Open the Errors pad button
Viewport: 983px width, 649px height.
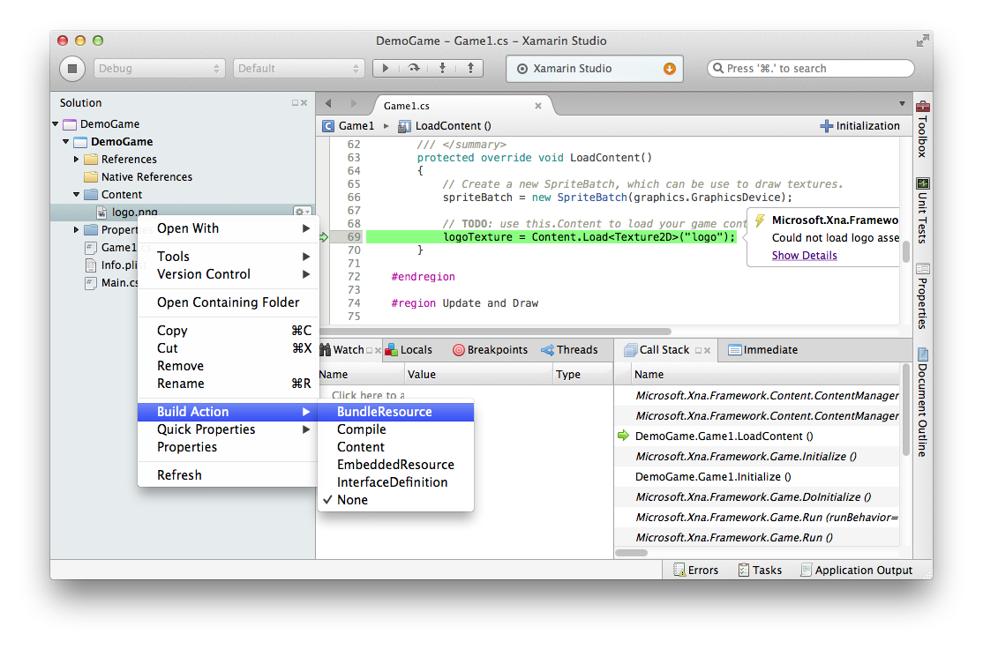point(696,570)
